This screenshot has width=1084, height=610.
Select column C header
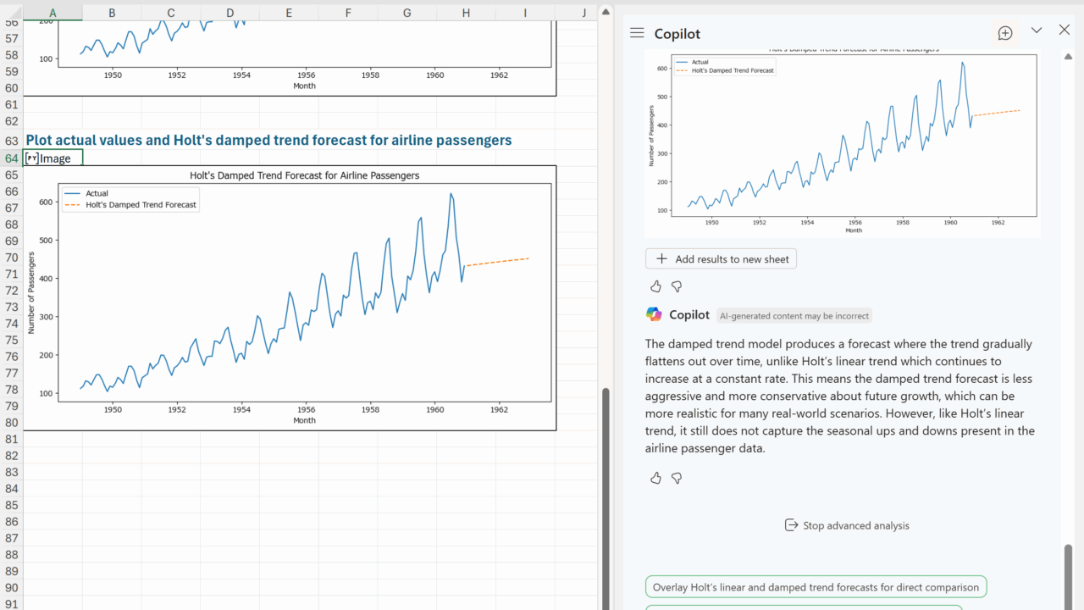[171, 13]
